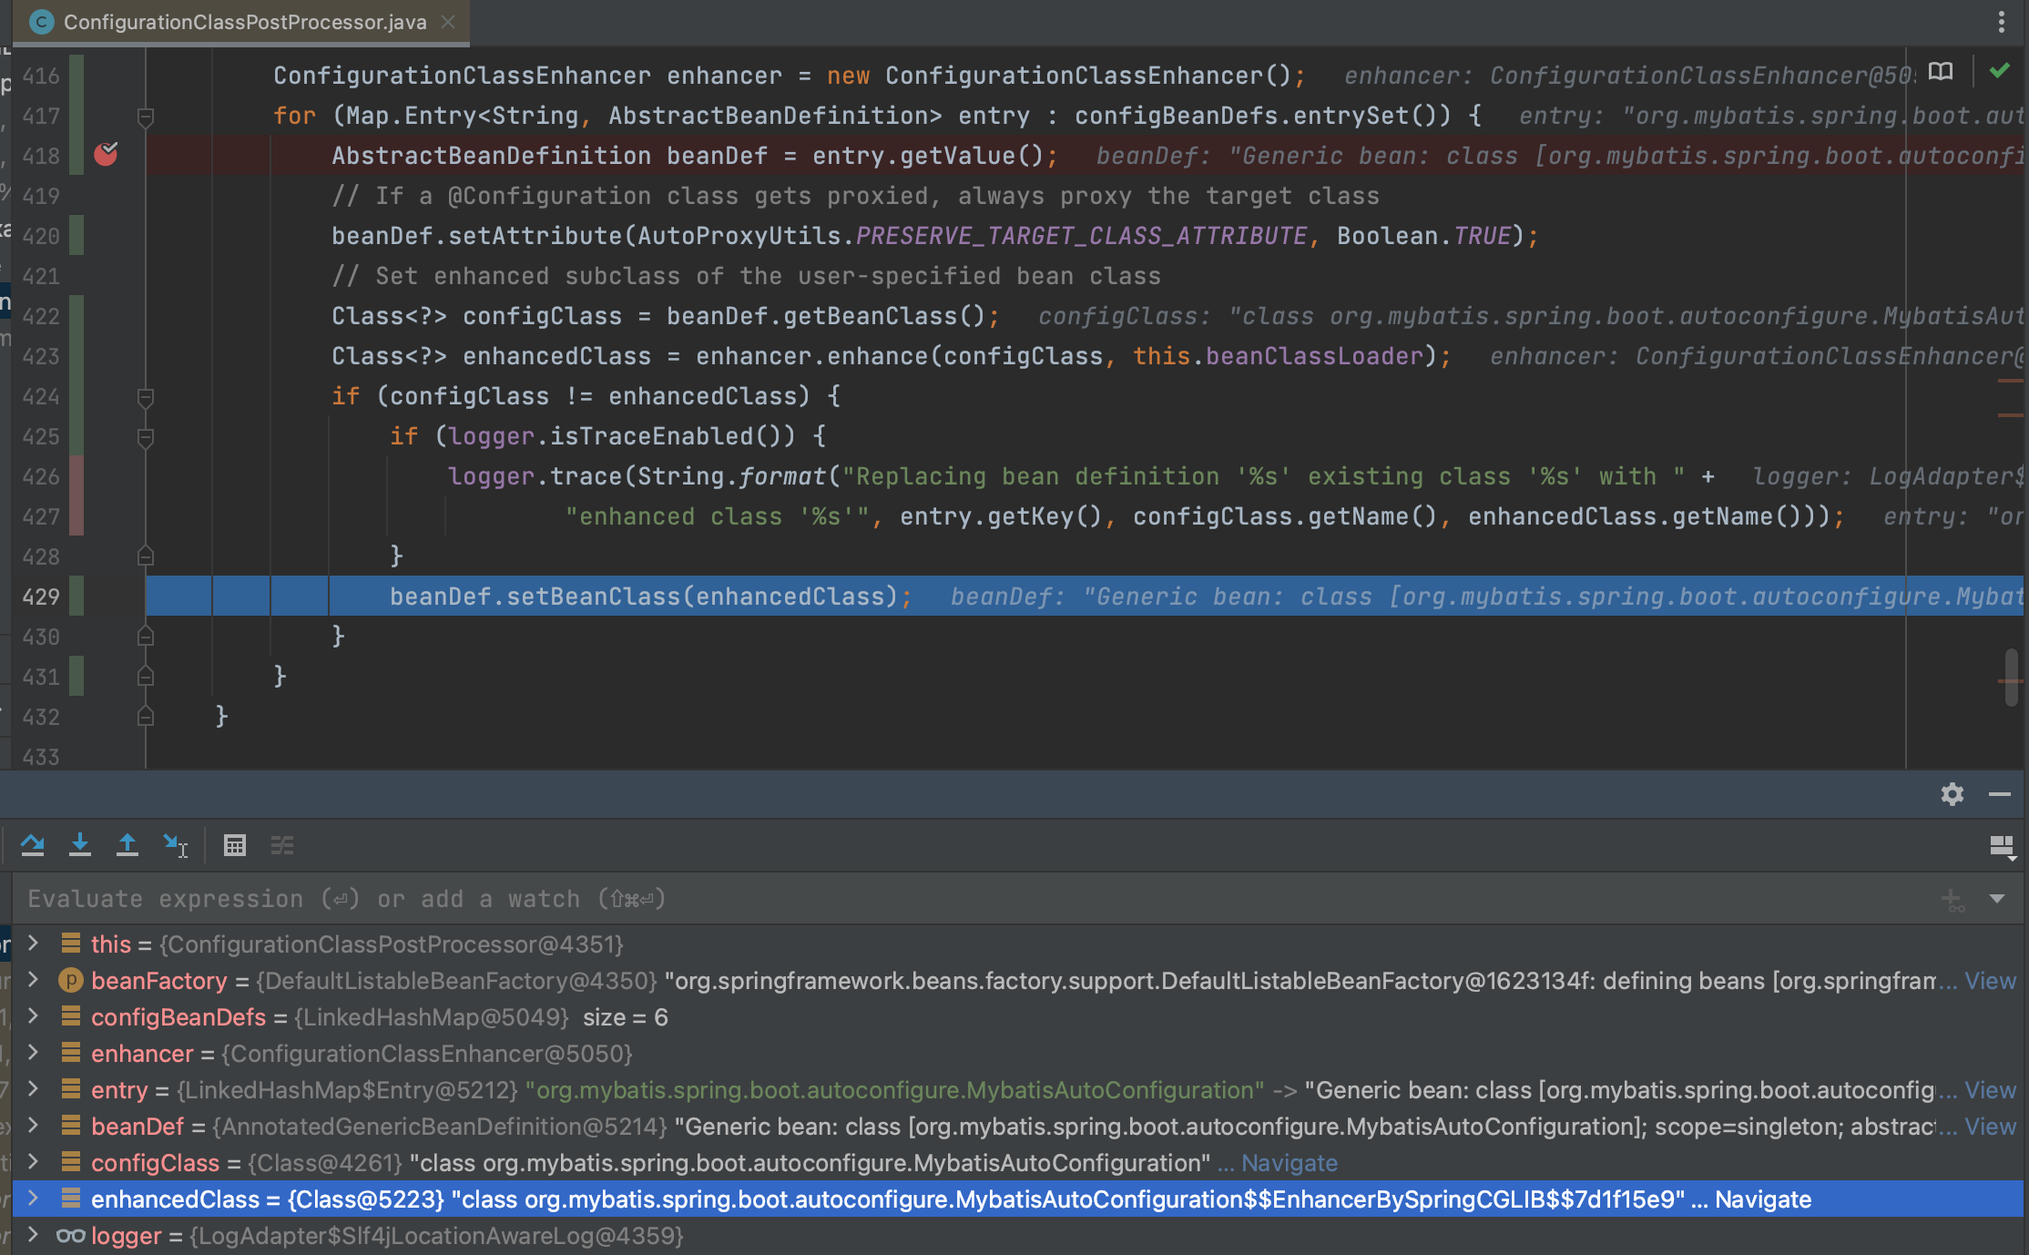Open the watch history dropdown arrow
2029x1255 pixels.
(x=1997, y=899)
